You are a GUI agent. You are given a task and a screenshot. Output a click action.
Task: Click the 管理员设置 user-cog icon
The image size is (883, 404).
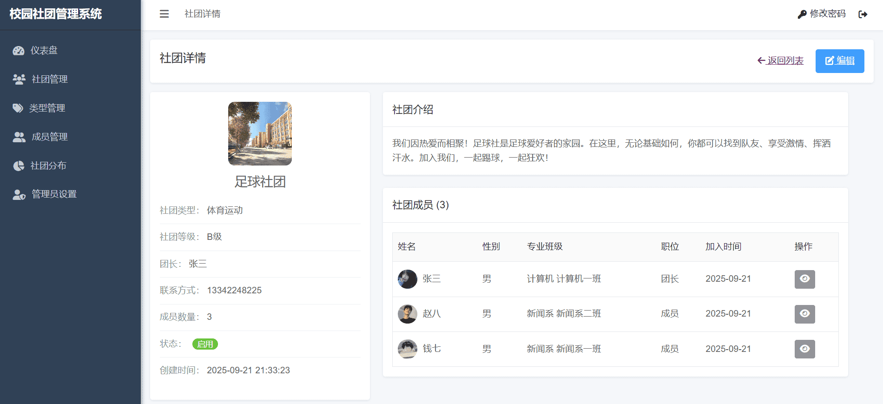[x=19, y=194]
